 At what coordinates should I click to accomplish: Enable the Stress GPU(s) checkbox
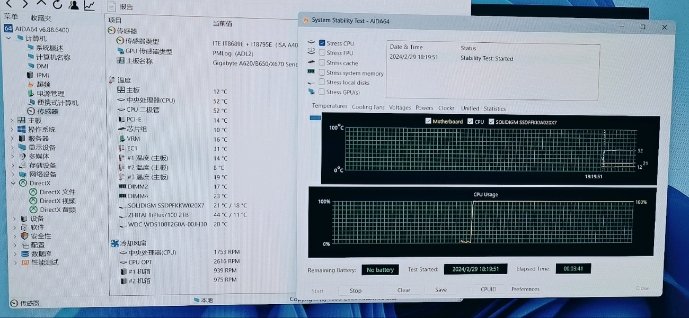[x=322, y=92]
